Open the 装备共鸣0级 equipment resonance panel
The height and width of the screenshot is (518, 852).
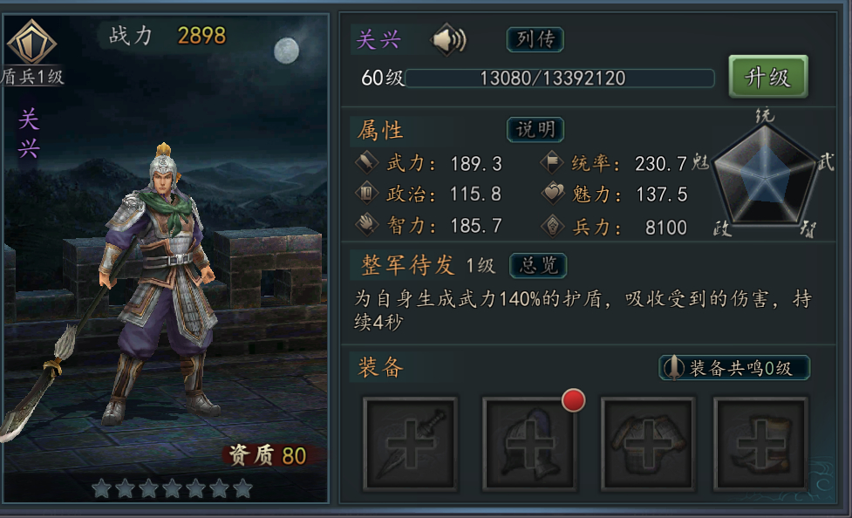click(734, 368)
